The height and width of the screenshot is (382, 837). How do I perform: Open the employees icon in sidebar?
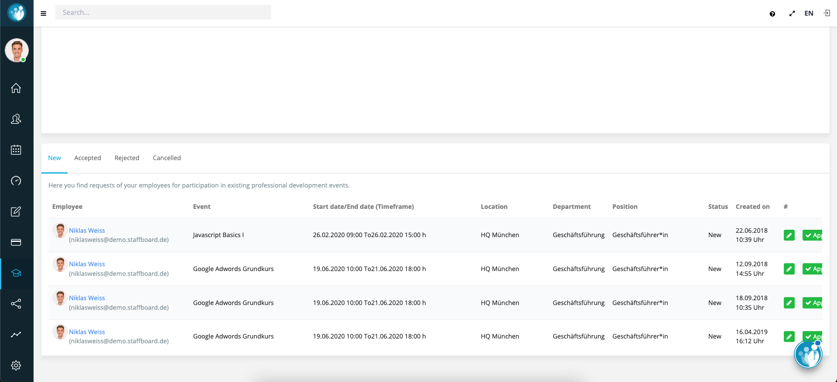coord(16,119)
